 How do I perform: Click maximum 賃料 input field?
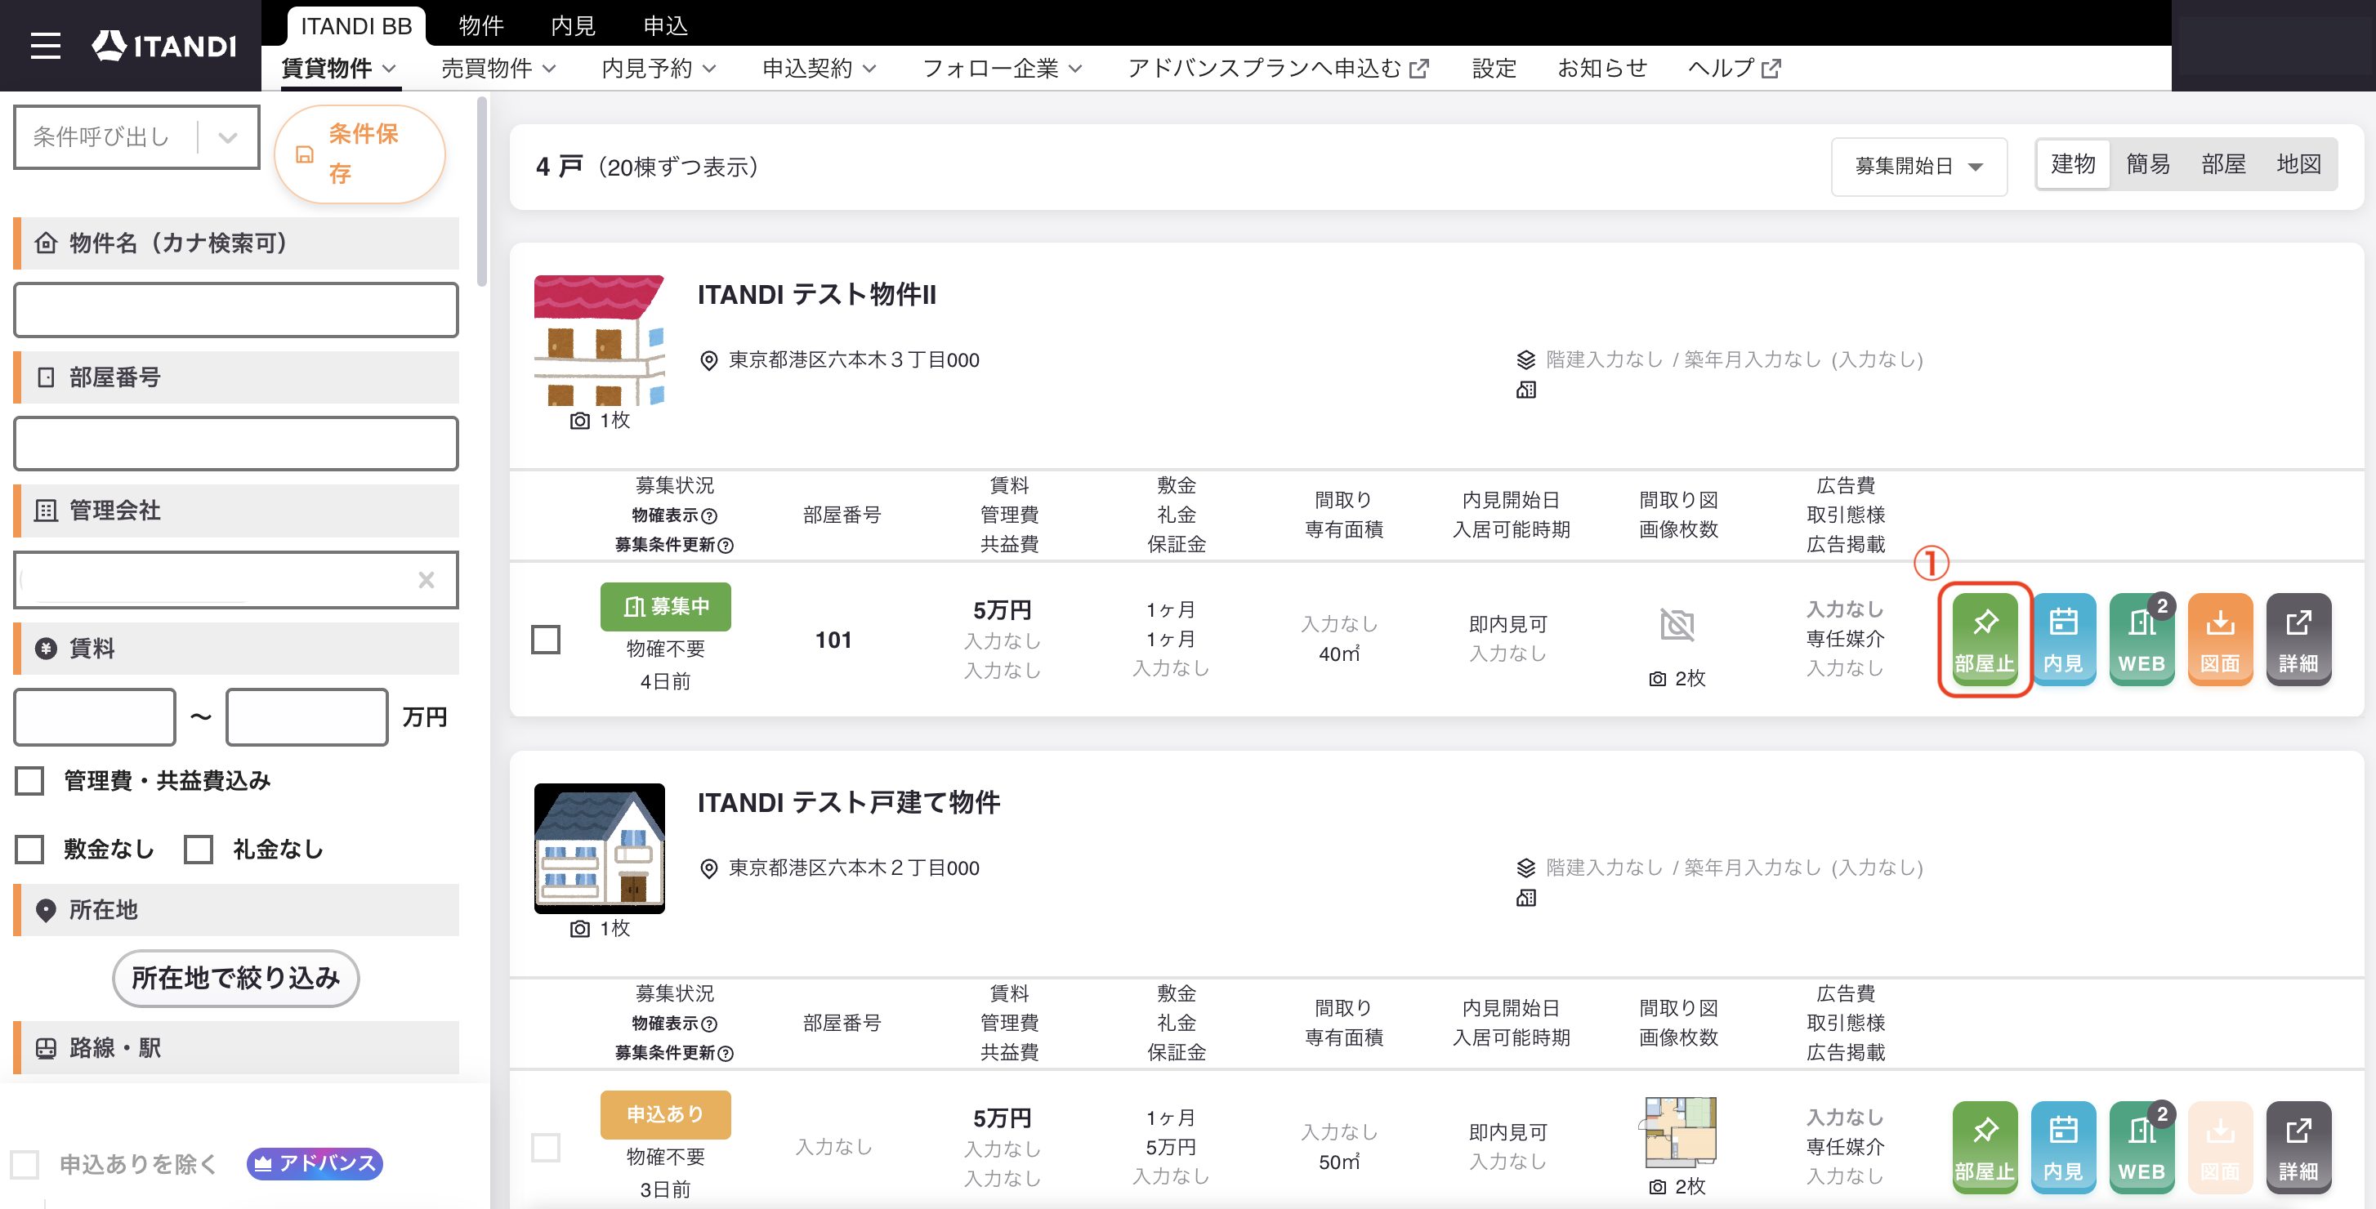[306, 716]
